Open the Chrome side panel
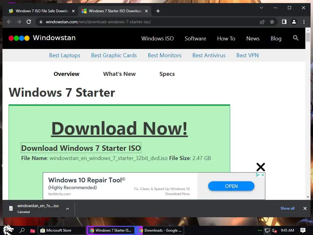This screenshot has height=235, width=313. coord(284,22)
